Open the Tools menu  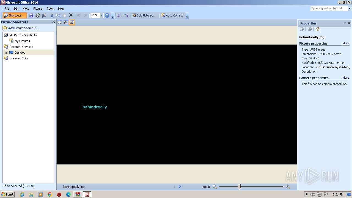tap(50, 9)
